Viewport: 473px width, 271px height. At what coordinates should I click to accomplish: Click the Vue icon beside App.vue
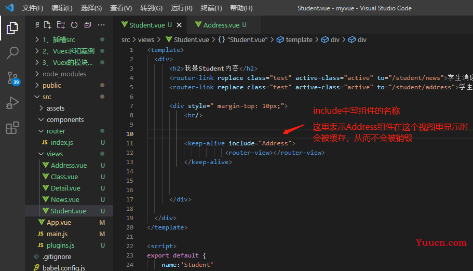pos(42,222)
